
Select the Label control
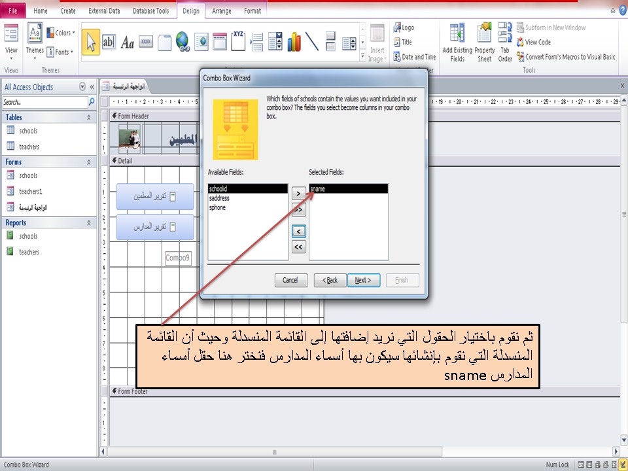[x=128, y=43]
